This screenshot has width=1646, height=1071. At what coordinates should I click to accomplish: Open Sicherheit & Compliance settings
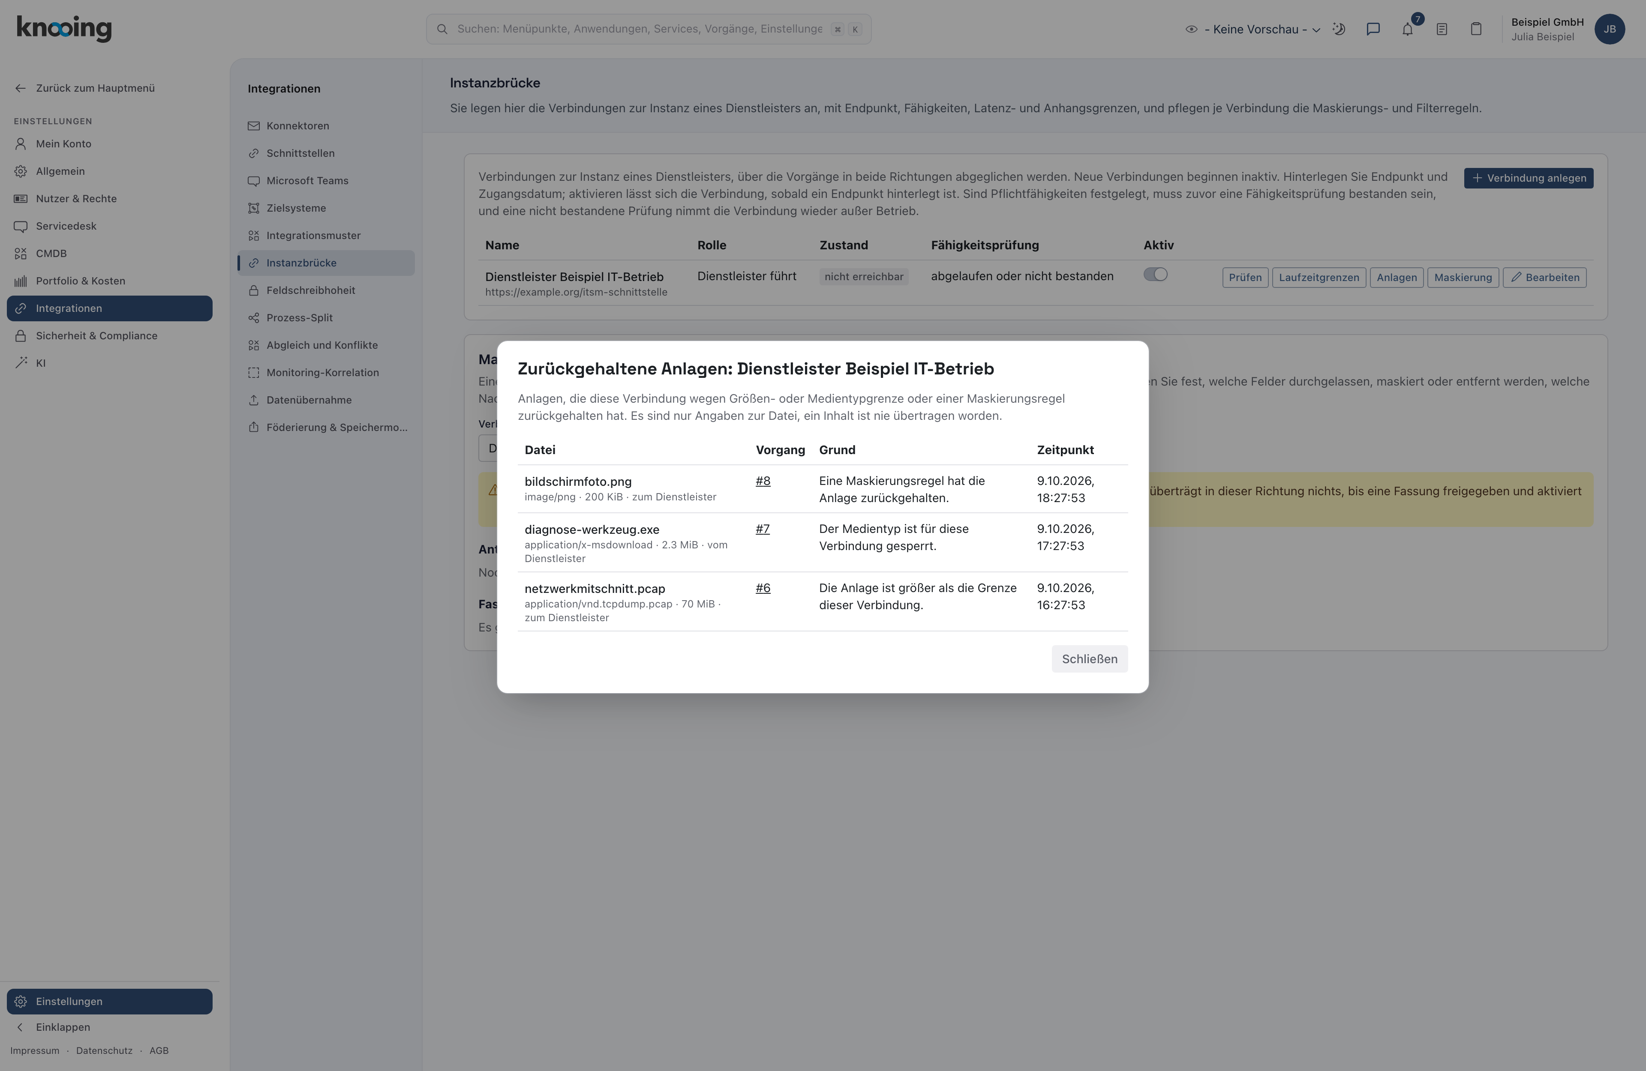(109, 336)
